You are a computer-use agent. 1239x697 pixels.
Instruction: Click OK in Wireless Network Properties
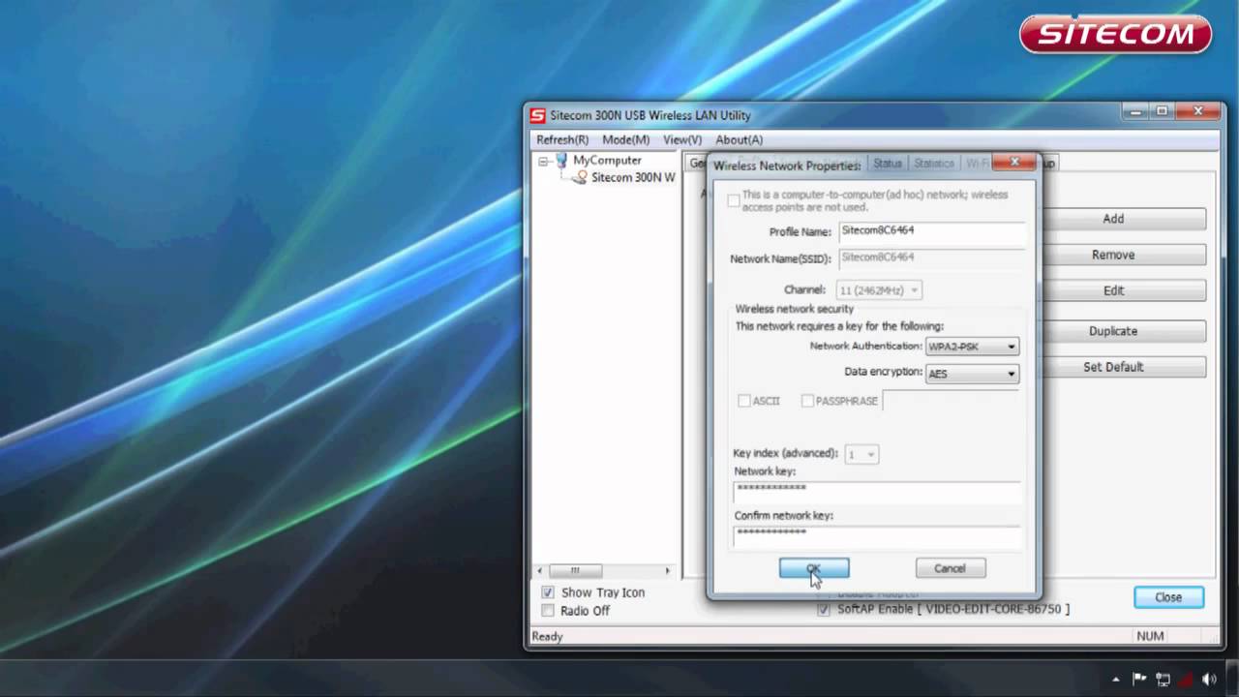[814, 568]
